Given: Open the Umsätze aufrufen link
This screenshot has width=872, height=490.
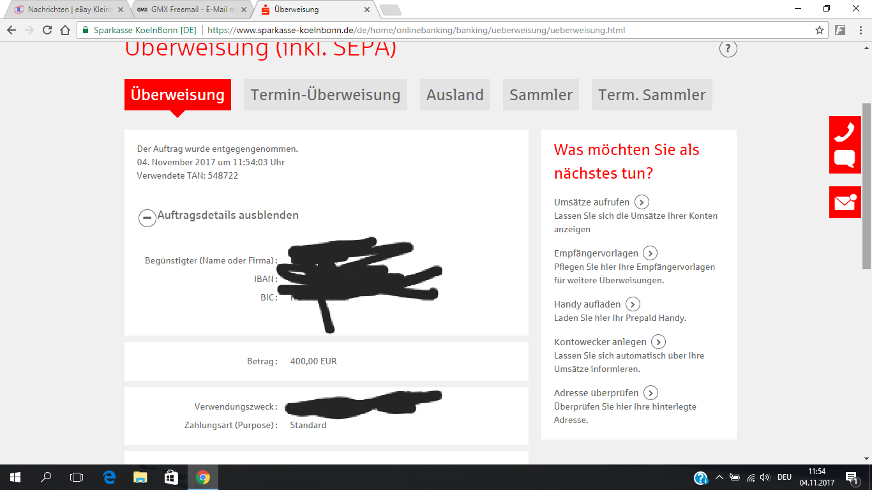Looking at the screenshot, I should coord(592,202).
